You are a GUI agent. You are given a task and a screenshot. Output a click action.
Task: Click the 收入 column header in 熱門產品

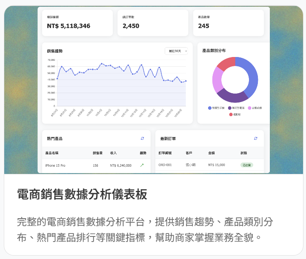(114, 153)
